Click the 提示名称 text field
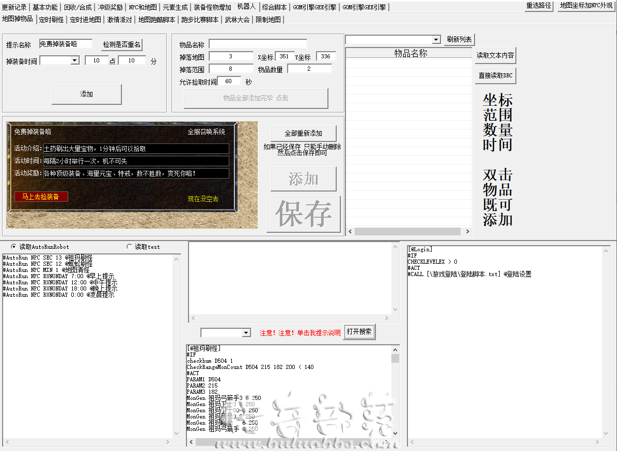617x451 pixels. click(x=66, y=44)
